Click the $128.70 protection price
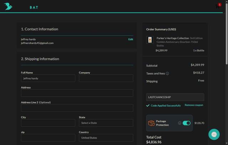The height and width of the screenshot is (145, 228). (x=199, y=123)
